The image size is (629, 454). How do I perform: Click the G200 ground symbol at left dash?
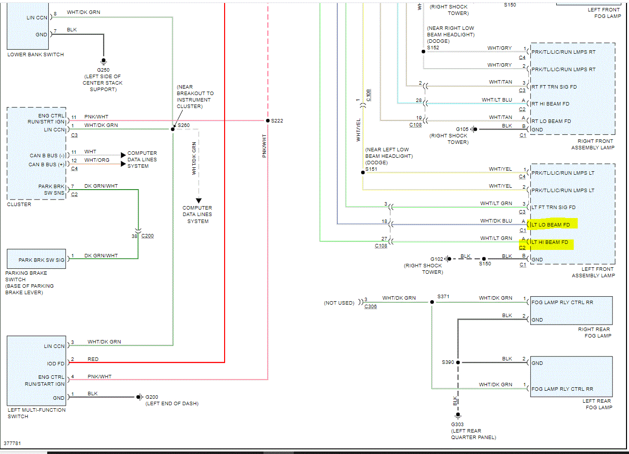pos(139,397)
